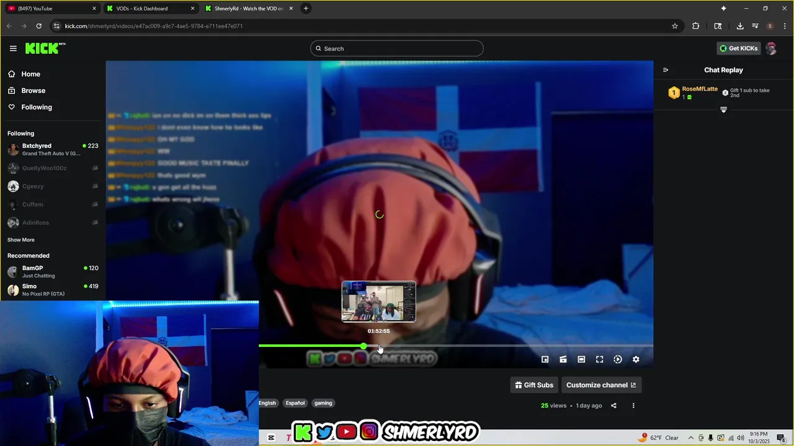Screen dimensions: 794x446
Task: Open BamGP recommended channel
Action: pyautogui.click(x=53, y=271)
